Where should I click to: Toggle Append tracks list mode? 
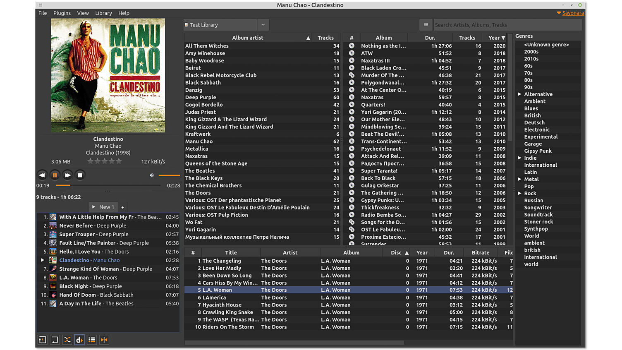coord(92,340)
